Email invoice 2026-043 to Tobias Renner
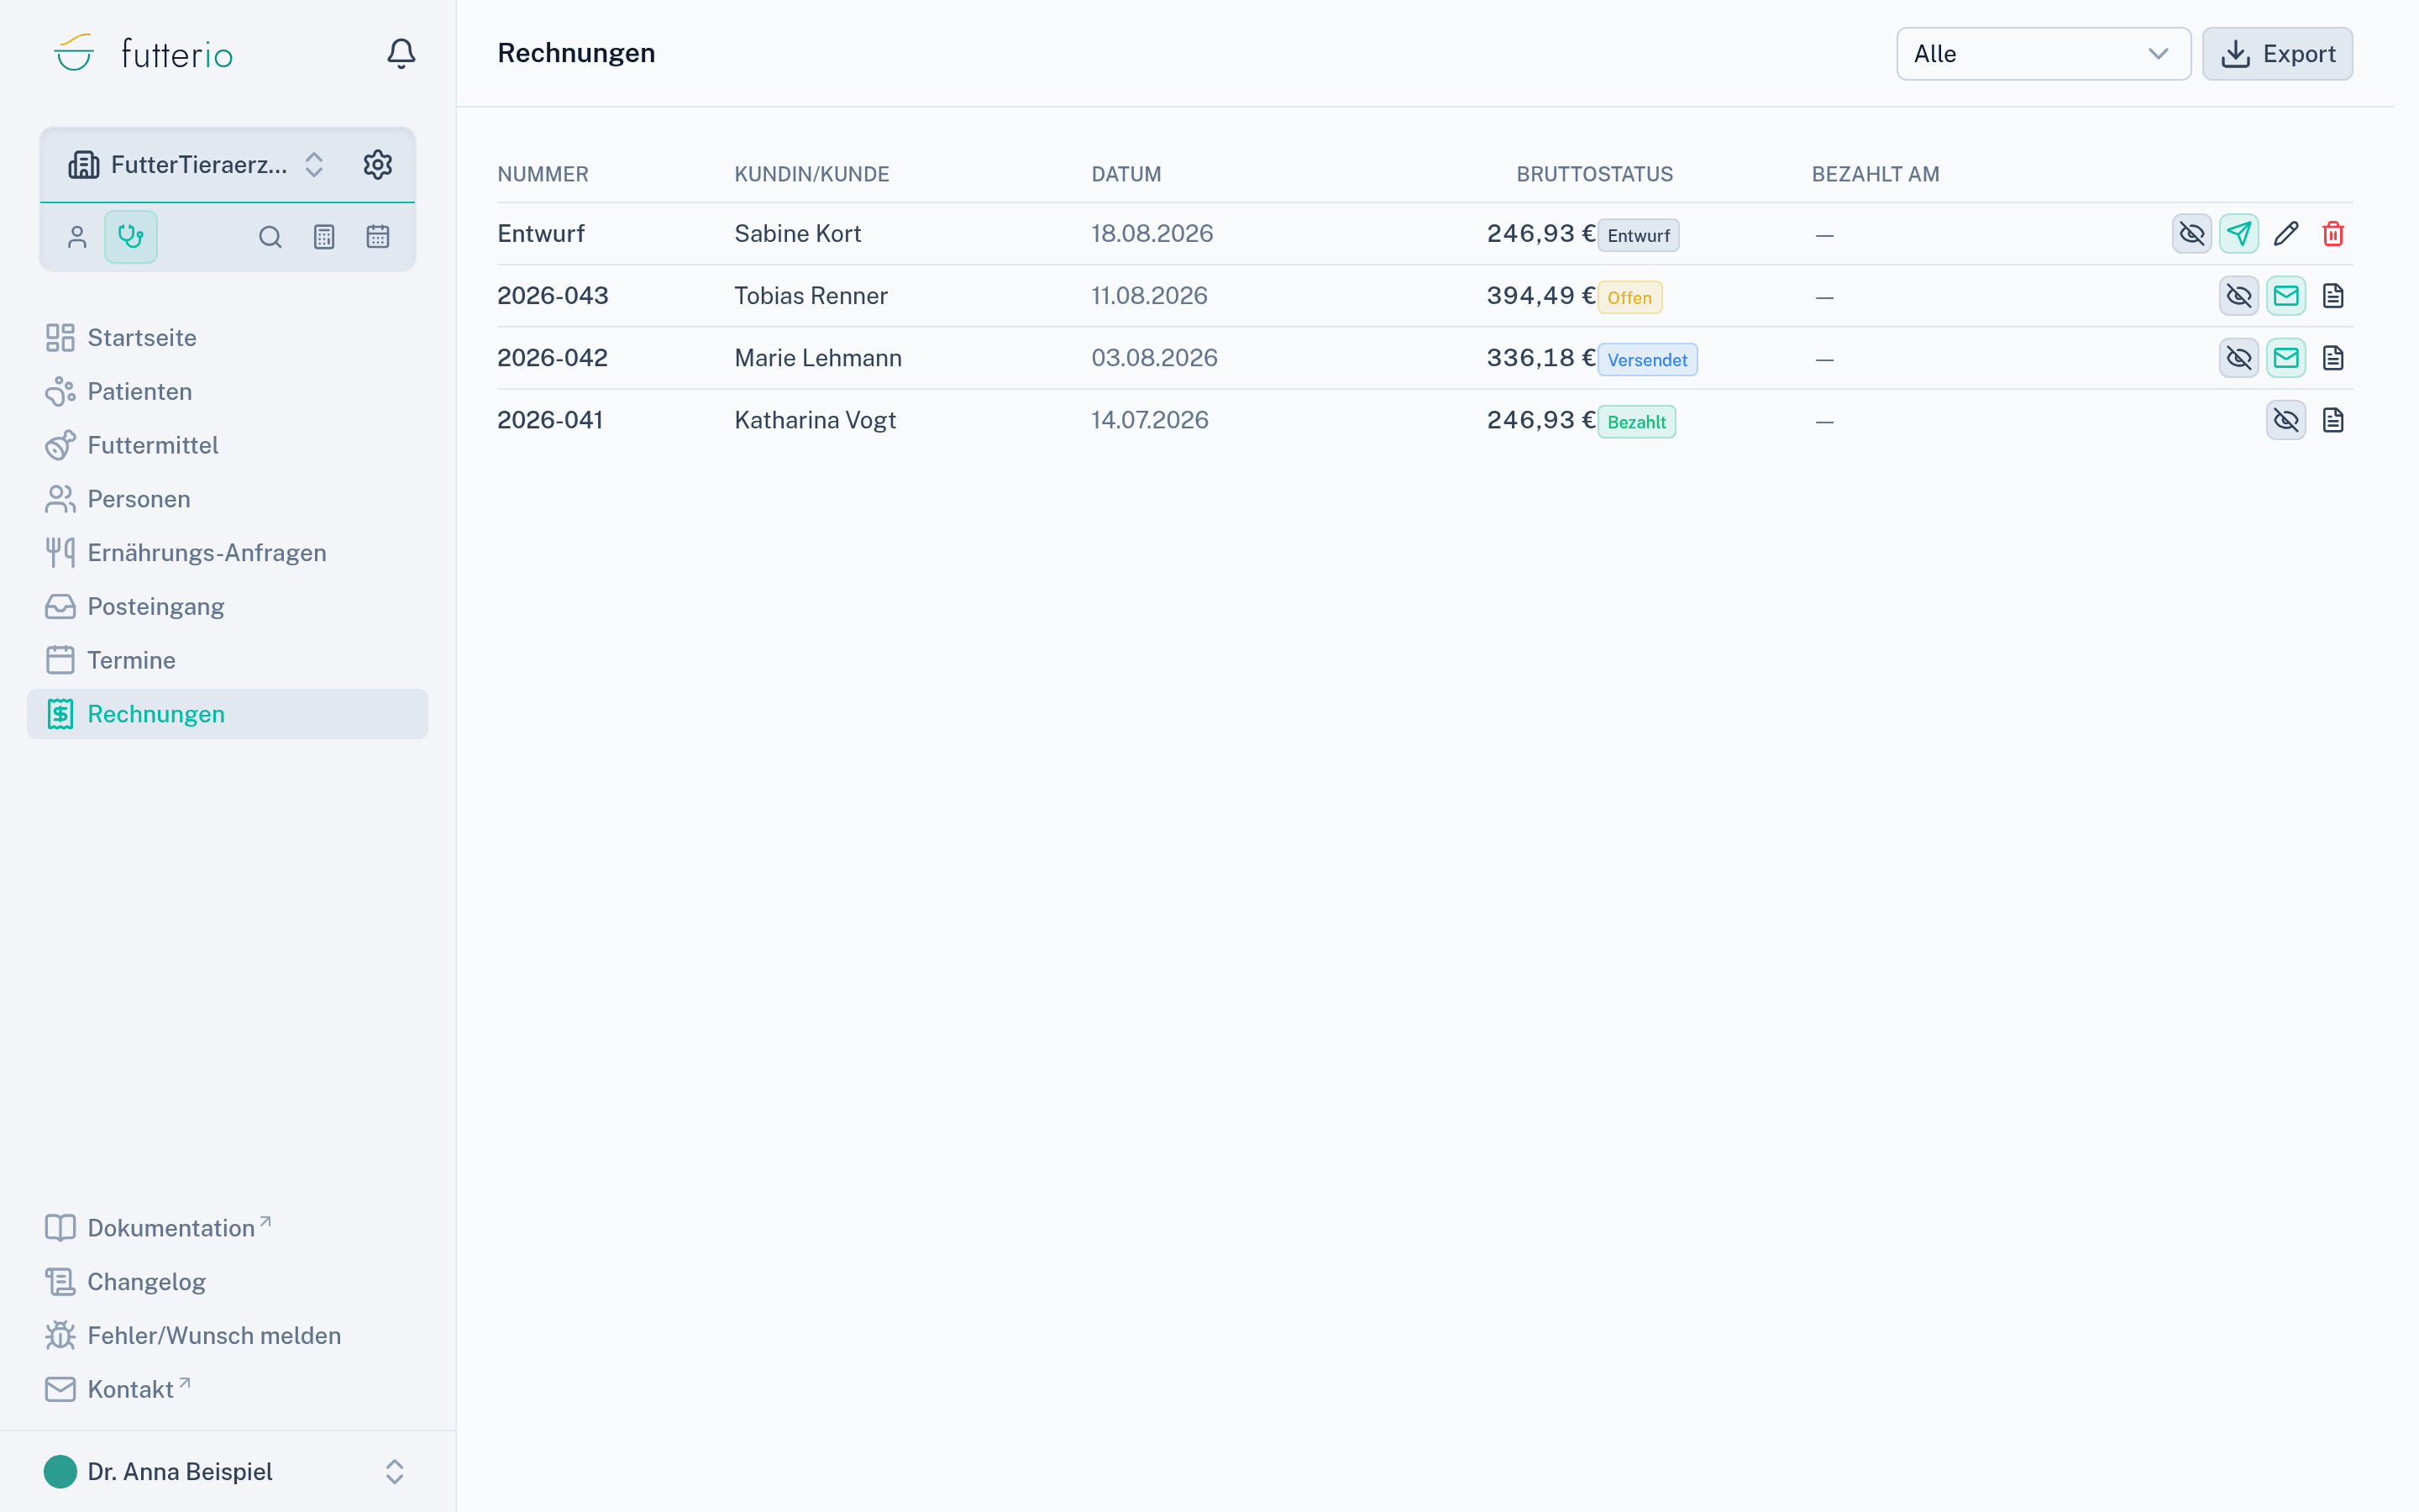This screenshot has width=2419, height=1512. [2285, 296]
